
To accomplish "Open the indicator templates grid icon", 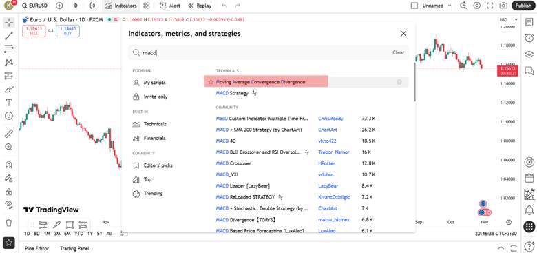I will (147, 6).
